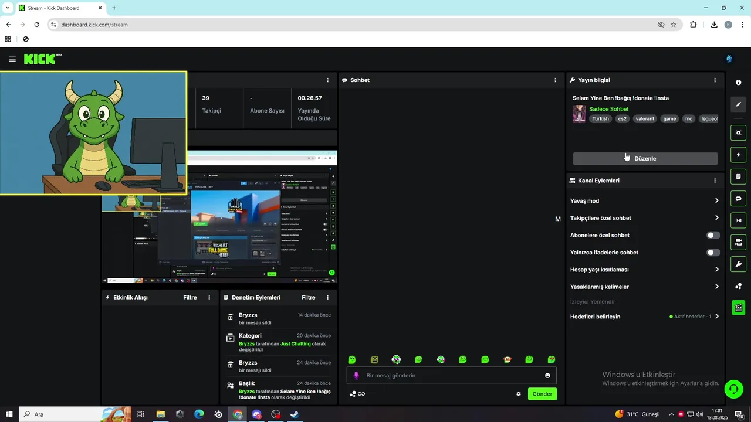Viewport: 751px width, 422px height.
Task: Click the Turkish tag chip
Action: coord(600,119)
